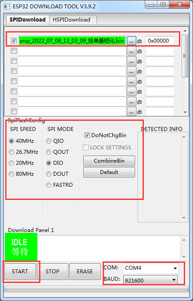Click the START button

pos(20,271)
